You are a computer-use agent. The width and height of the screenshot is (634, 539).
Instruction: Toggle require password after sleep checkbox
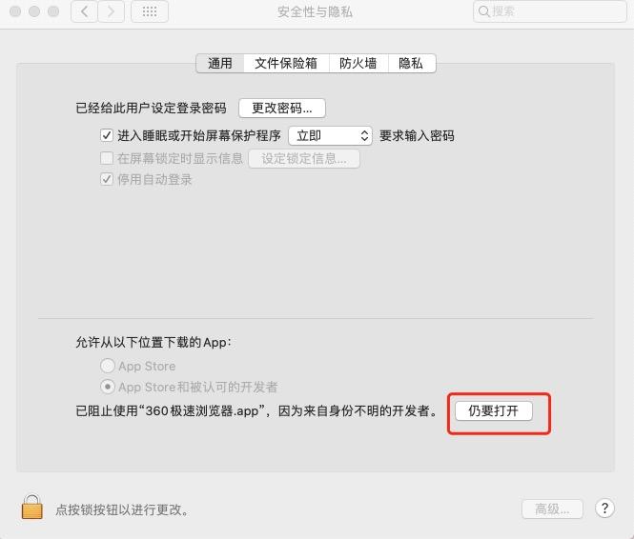tap(107, 135)
